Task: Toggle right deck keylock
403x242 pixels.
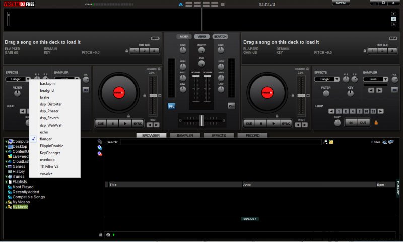Action: pos(307,69)
